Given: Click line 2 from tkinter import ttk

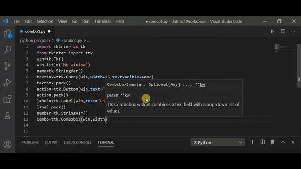Looking at the screenshot, I should (x=64, y=53).
